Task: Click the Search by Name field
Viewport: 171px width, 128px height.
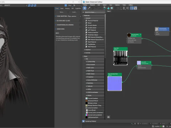Action: point(95,12)
